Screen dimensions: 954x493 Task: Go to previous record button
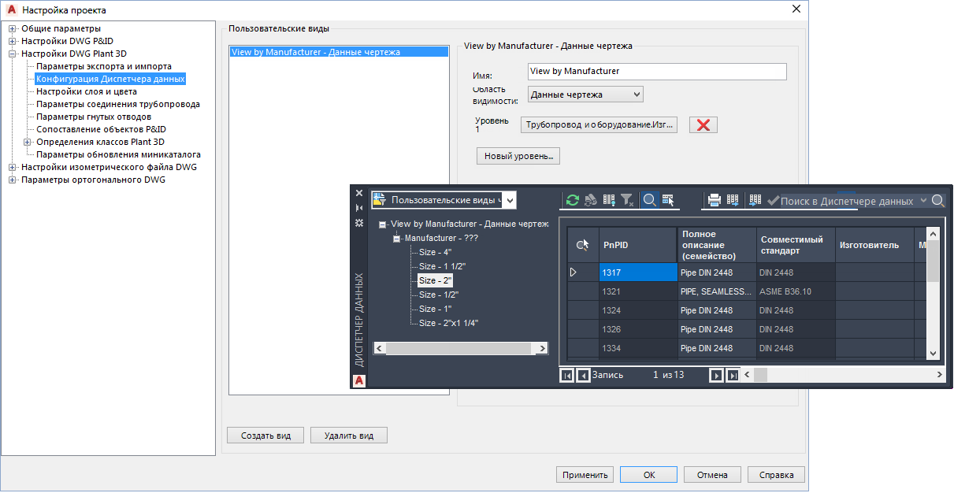[583, 376]
